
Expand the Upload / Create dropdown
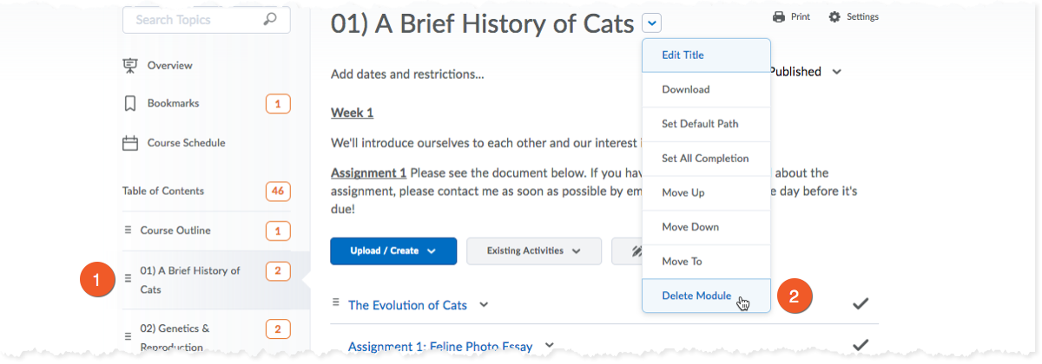[x=393, y=251]
